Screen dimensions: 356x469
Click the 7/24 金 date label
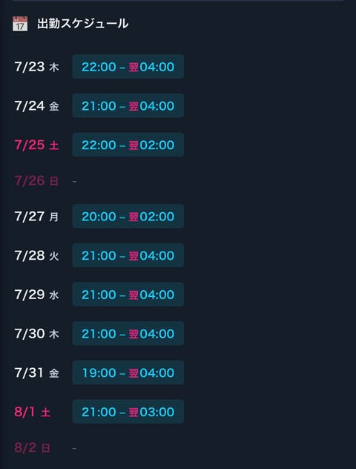point(36,106)
